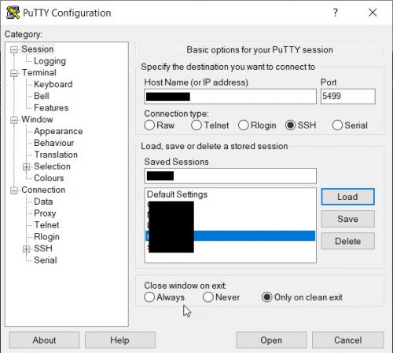Open the Colours settings category
This screenshot has height=353, width=393.
pos(49,178)
